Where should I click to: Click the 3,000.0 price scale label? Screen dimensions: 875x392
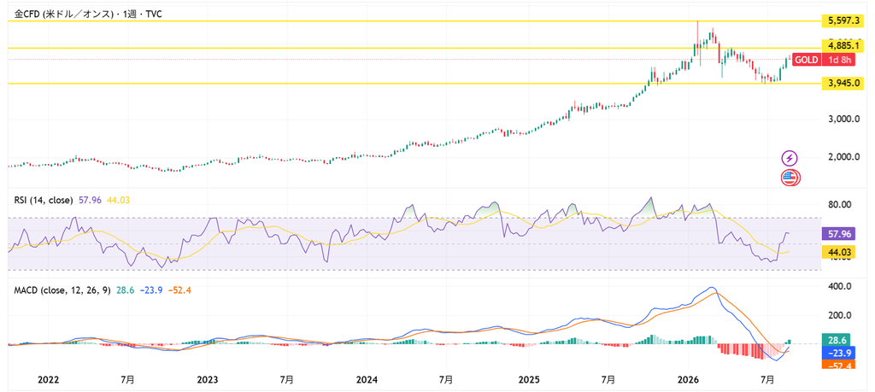pyautogui.click(x=843, y=120)
